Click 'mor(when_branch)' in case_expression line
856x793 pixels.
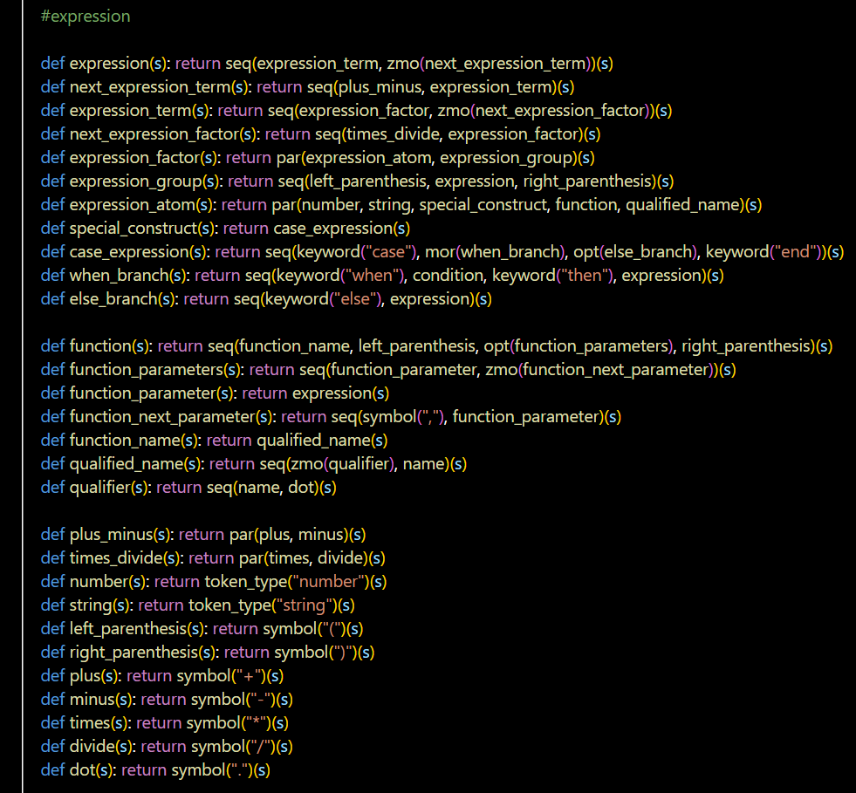495,251
